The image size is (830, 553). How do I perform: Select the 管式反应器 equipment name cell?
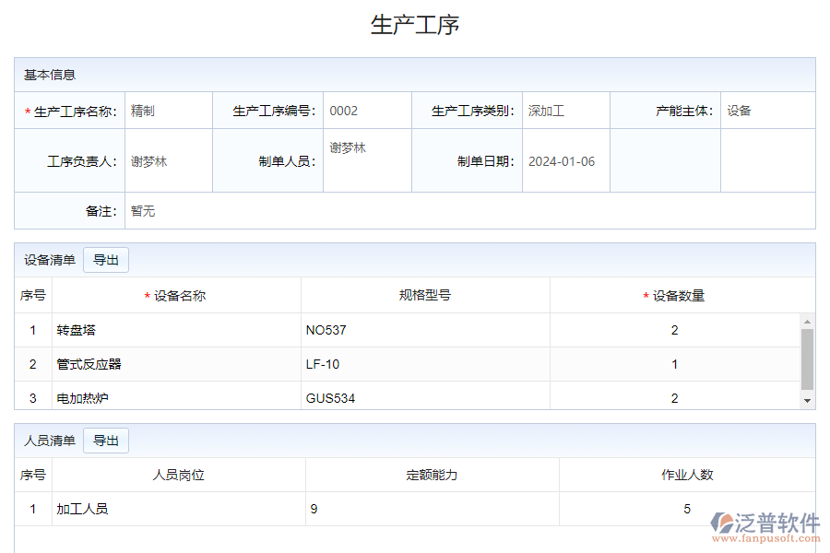pyautogui.click(x=175, y=364)
